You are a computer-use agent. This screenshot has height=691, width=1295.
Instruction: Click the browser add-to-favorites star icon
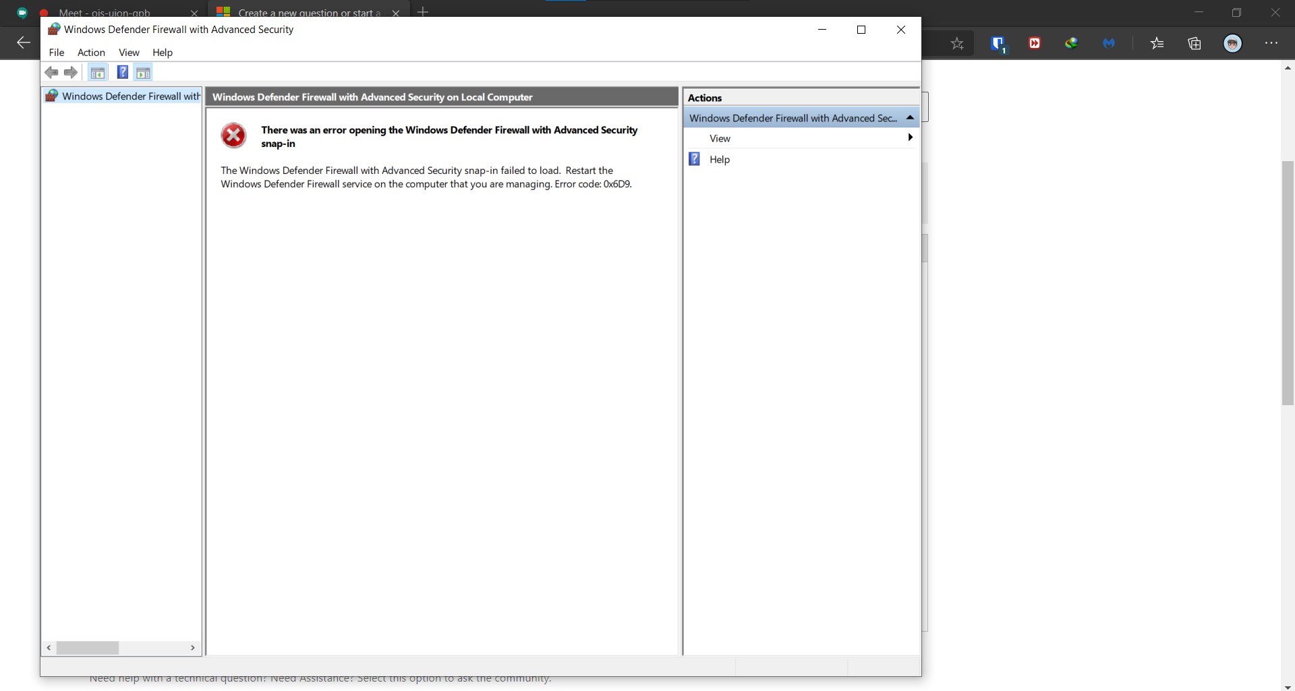(x=957, y=44)
